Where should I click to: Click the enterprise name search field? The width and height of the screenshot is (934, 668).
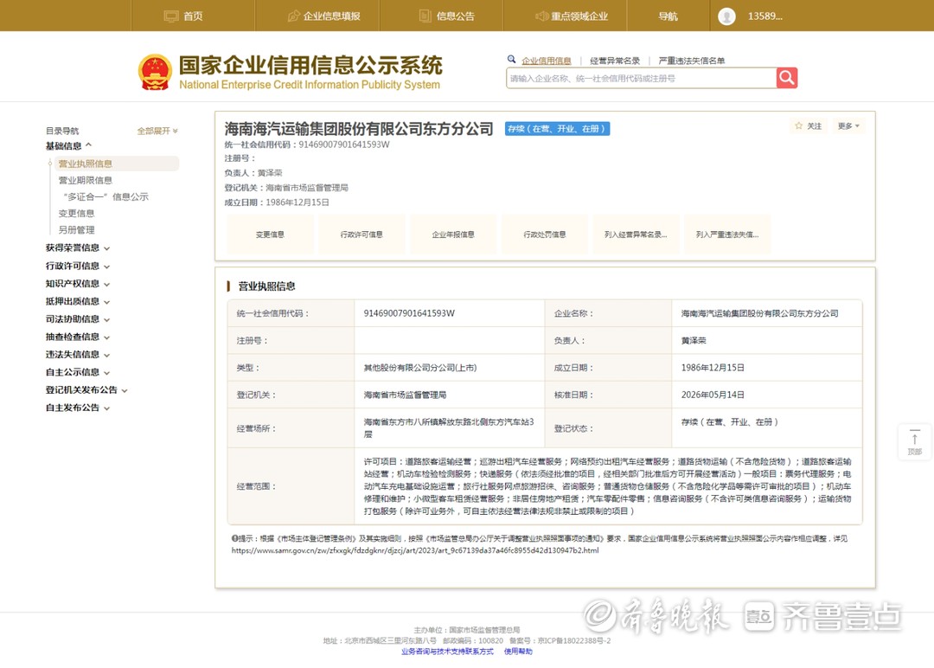[641, 78]
